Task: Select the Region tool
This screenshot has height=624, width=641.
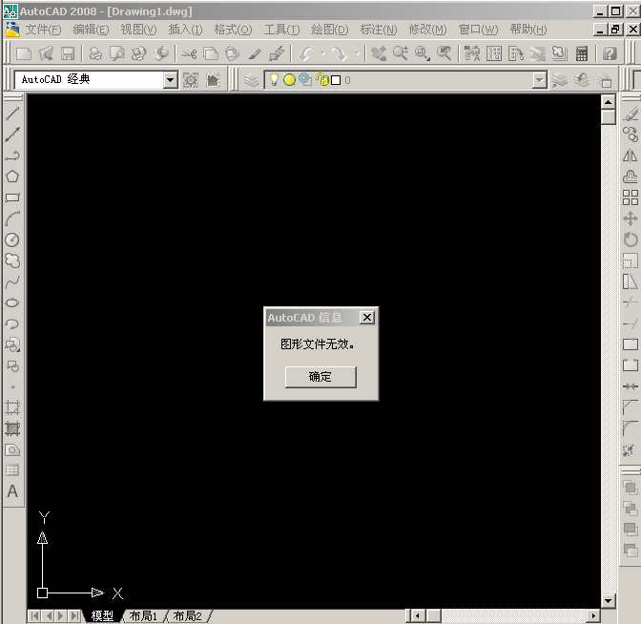Action: (12, 449)
